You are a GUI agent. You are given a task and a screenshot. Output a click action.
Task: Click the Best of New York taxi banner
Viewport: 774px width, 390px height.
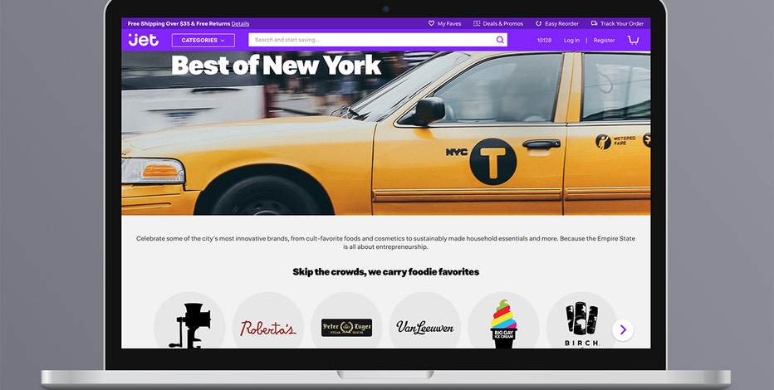[x=385, y=133]
